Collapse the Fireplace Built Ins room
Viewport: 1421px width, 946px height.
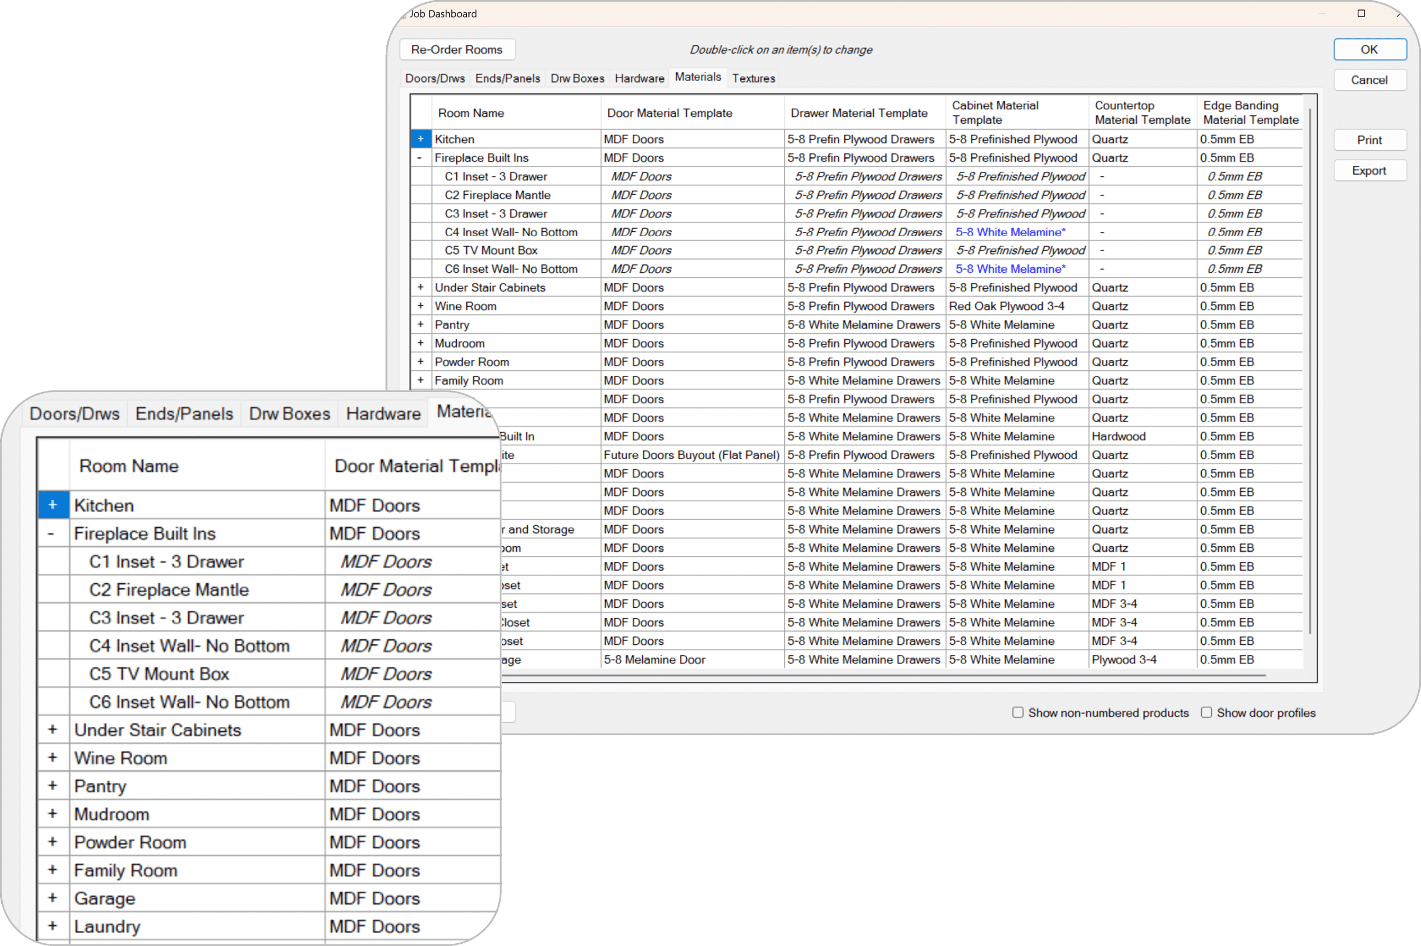421,157
